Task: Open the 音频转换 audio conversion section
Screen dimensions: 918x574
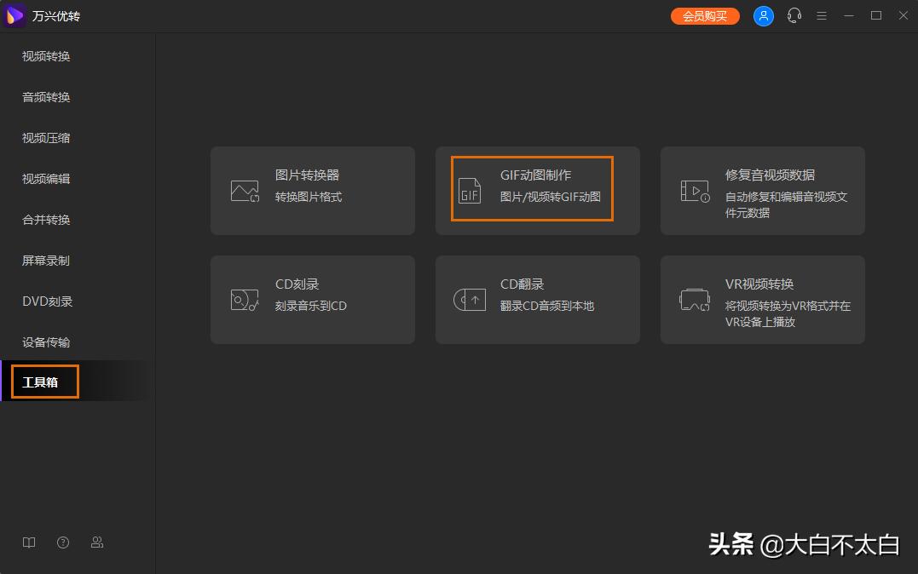Action: [44, 96]
